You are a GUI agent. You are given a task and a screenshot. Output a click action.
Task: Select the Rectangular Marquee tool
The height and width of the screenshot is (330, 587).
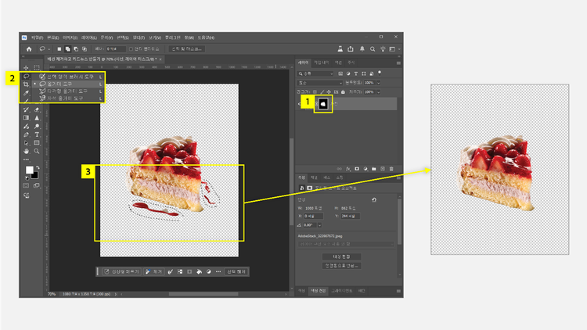click(37, 68)
